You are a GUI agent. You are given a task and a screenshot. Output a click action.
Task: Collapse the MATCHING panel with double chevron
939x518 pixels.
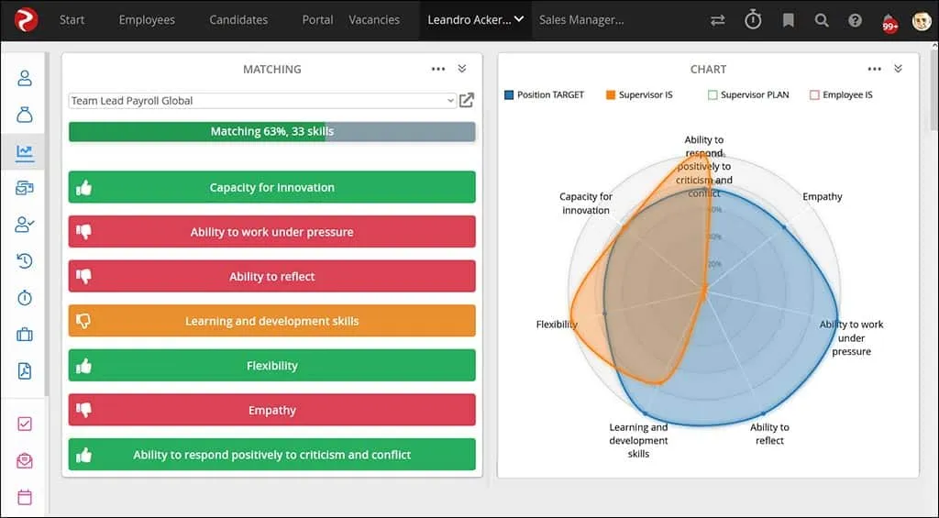462,69
